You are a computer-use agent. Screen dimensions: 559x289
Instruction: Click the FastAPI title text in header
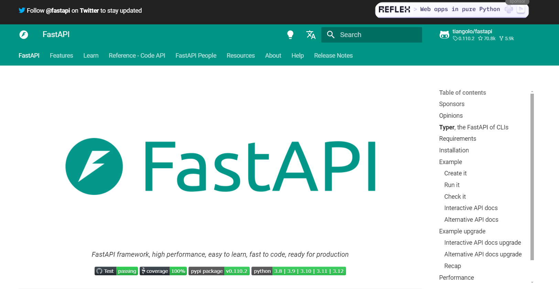[56, 34]
